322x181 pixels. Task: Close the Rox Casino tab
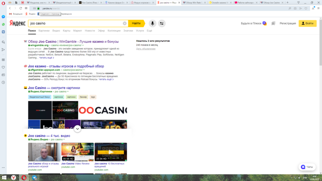[101, 3]
